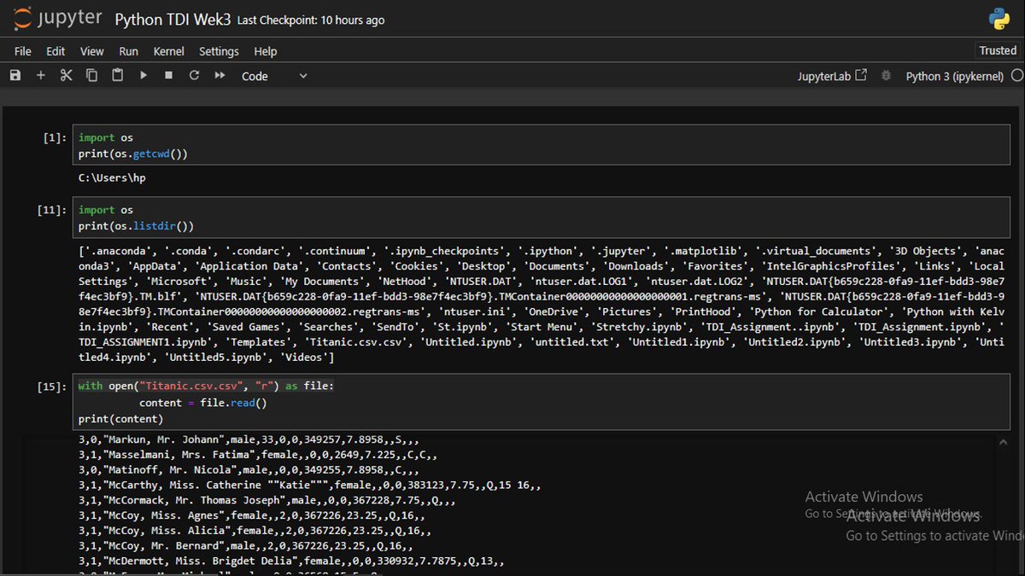Viewport: 1025px width, 576px height.
Task: Click in the print(os.listdir()) code cell
Action: [x=542, y=218]
